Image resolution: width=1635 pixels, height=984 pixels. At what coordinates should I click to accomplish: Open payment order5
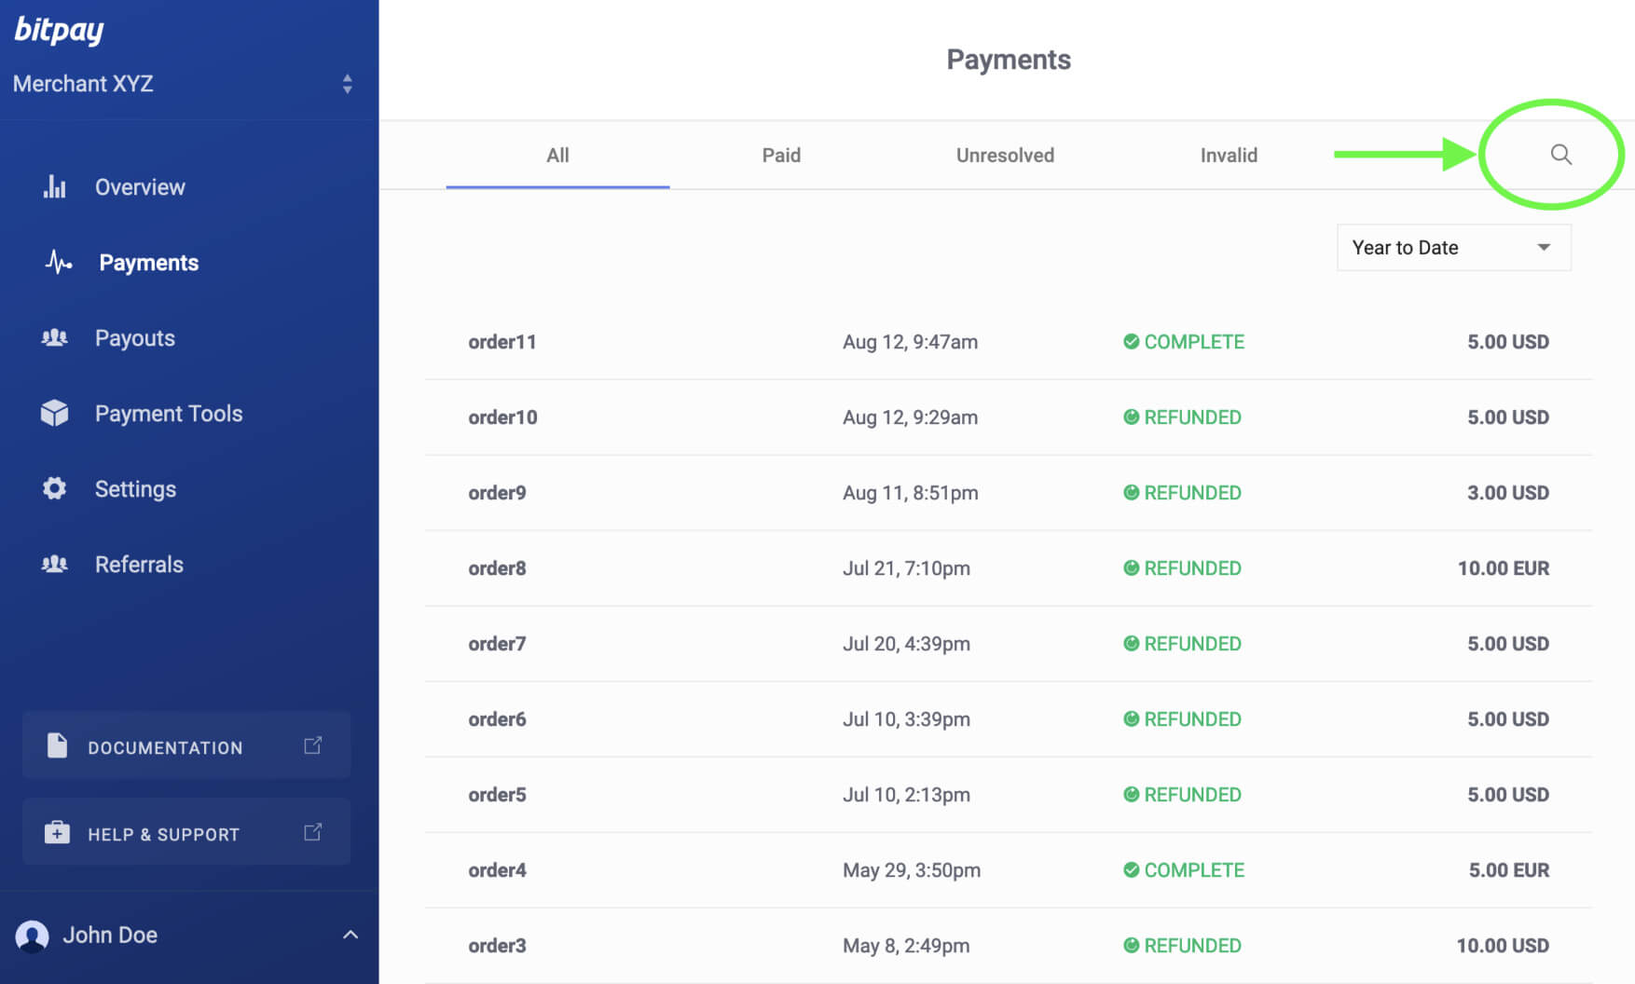click(x=1009, y=795)
